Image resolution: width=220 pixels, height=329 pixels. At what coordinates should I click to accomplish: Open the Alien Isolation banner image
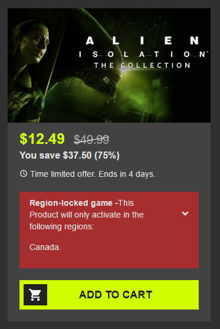pyautogui.click(x=109, y=65)
